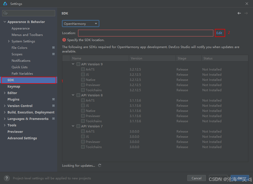This screenshot has height=184, width=253.
Task: Tick Toolchains 3.0.0.0 checkbox
Action: pyautogui.click(x=83, y=147)
